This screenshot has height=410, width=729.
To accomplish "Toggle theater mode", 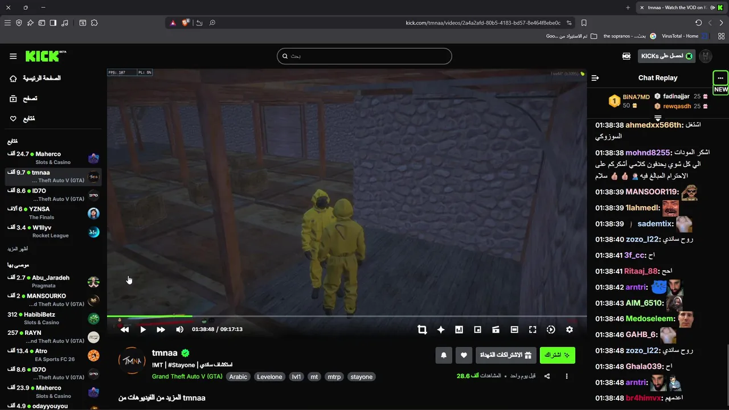I will point(514,330).
